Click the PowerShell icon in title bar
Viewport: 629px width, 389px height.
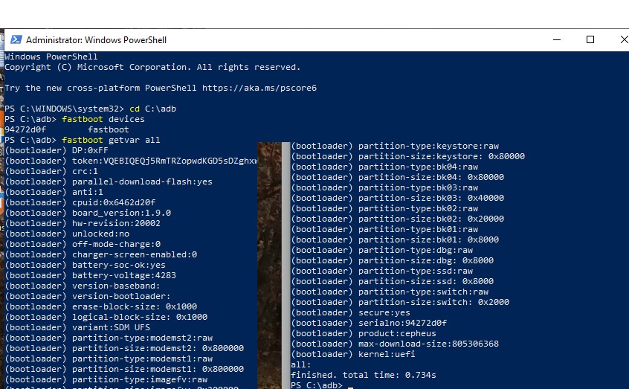click(16, 39)
